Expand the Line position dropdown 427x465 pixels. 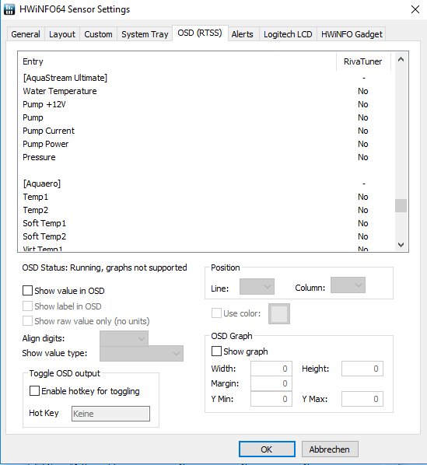tap(257, 286)
